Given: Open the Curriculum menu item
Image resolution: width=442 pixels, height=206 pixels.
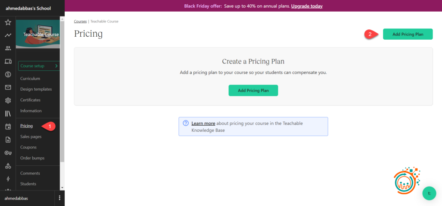Looking at the screenshot, I should (x=30, y=79).
